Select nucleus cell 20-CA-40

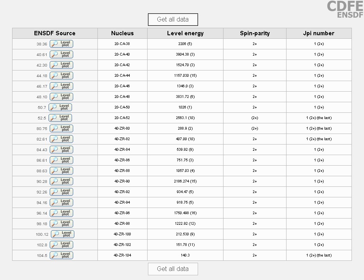coord(122,54)
